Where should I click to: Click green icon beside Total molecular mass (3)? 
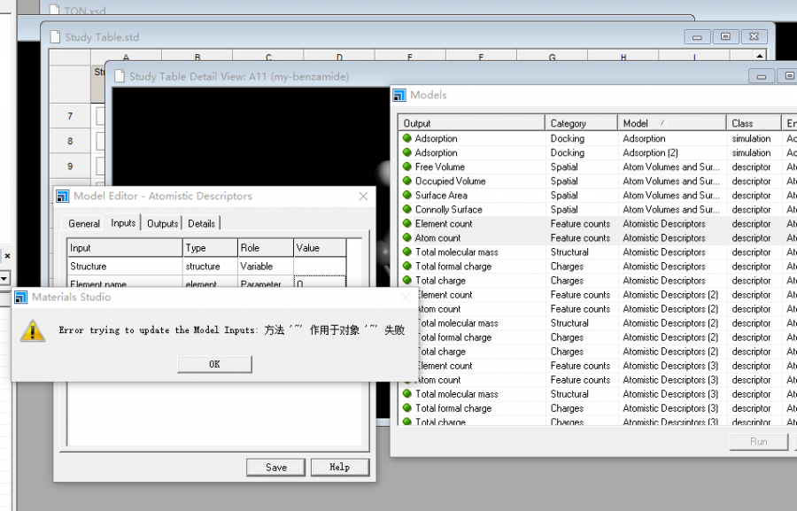(407, 393)
